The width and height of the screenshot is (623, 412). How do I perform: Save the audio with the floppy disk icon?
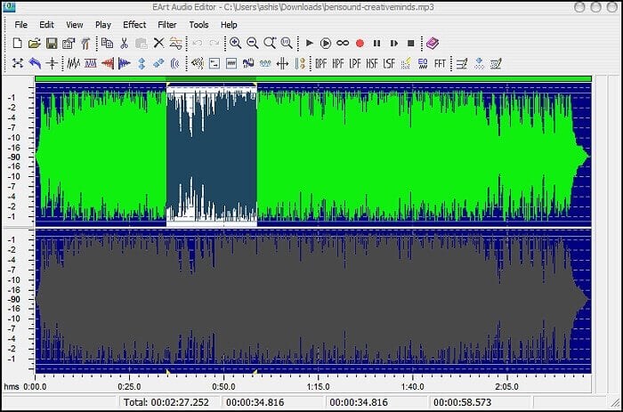(51, 43)
